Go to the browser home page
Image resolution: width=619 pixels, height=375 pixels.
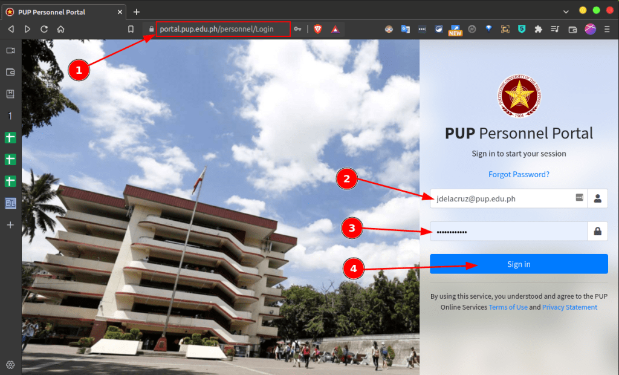pyautogui.click(x=60, y=29)
